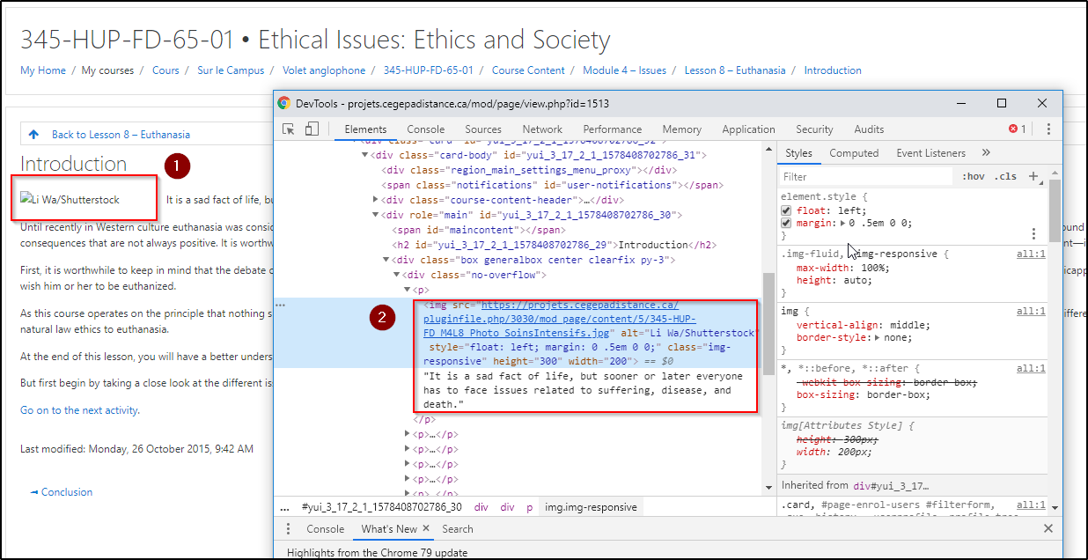
Task: Expand the course-content-header div node
Action: [x=376, y=200]
